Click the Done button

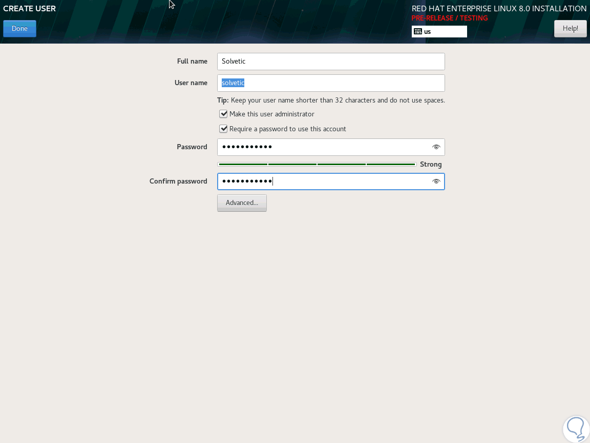19,29
